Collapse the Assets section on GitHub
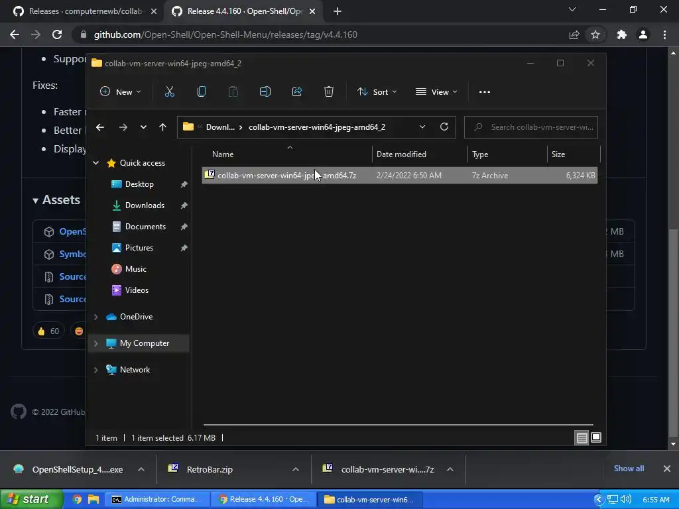The height and width of the screenshot is (509, 679). 56,200
